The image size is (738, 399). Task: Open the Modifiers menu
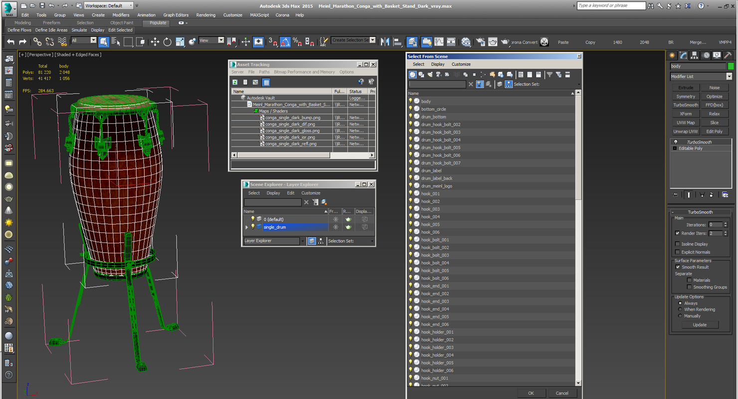121,15
